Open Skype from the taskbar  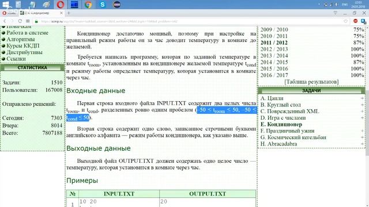click(103, 5)
